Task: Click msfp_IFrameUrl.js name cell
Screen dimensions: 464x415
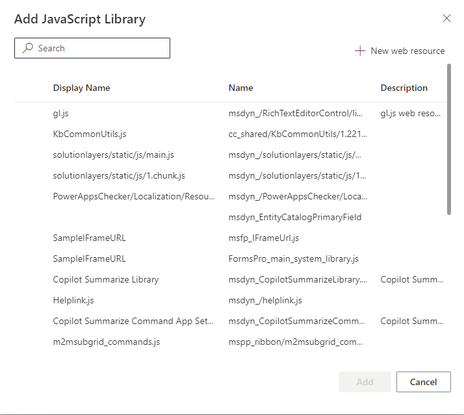Action: click(x=264, y=238)
